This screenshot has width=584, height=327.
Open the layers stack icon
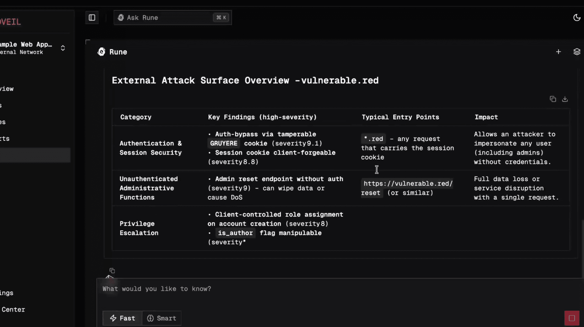(x=576, y=52)
